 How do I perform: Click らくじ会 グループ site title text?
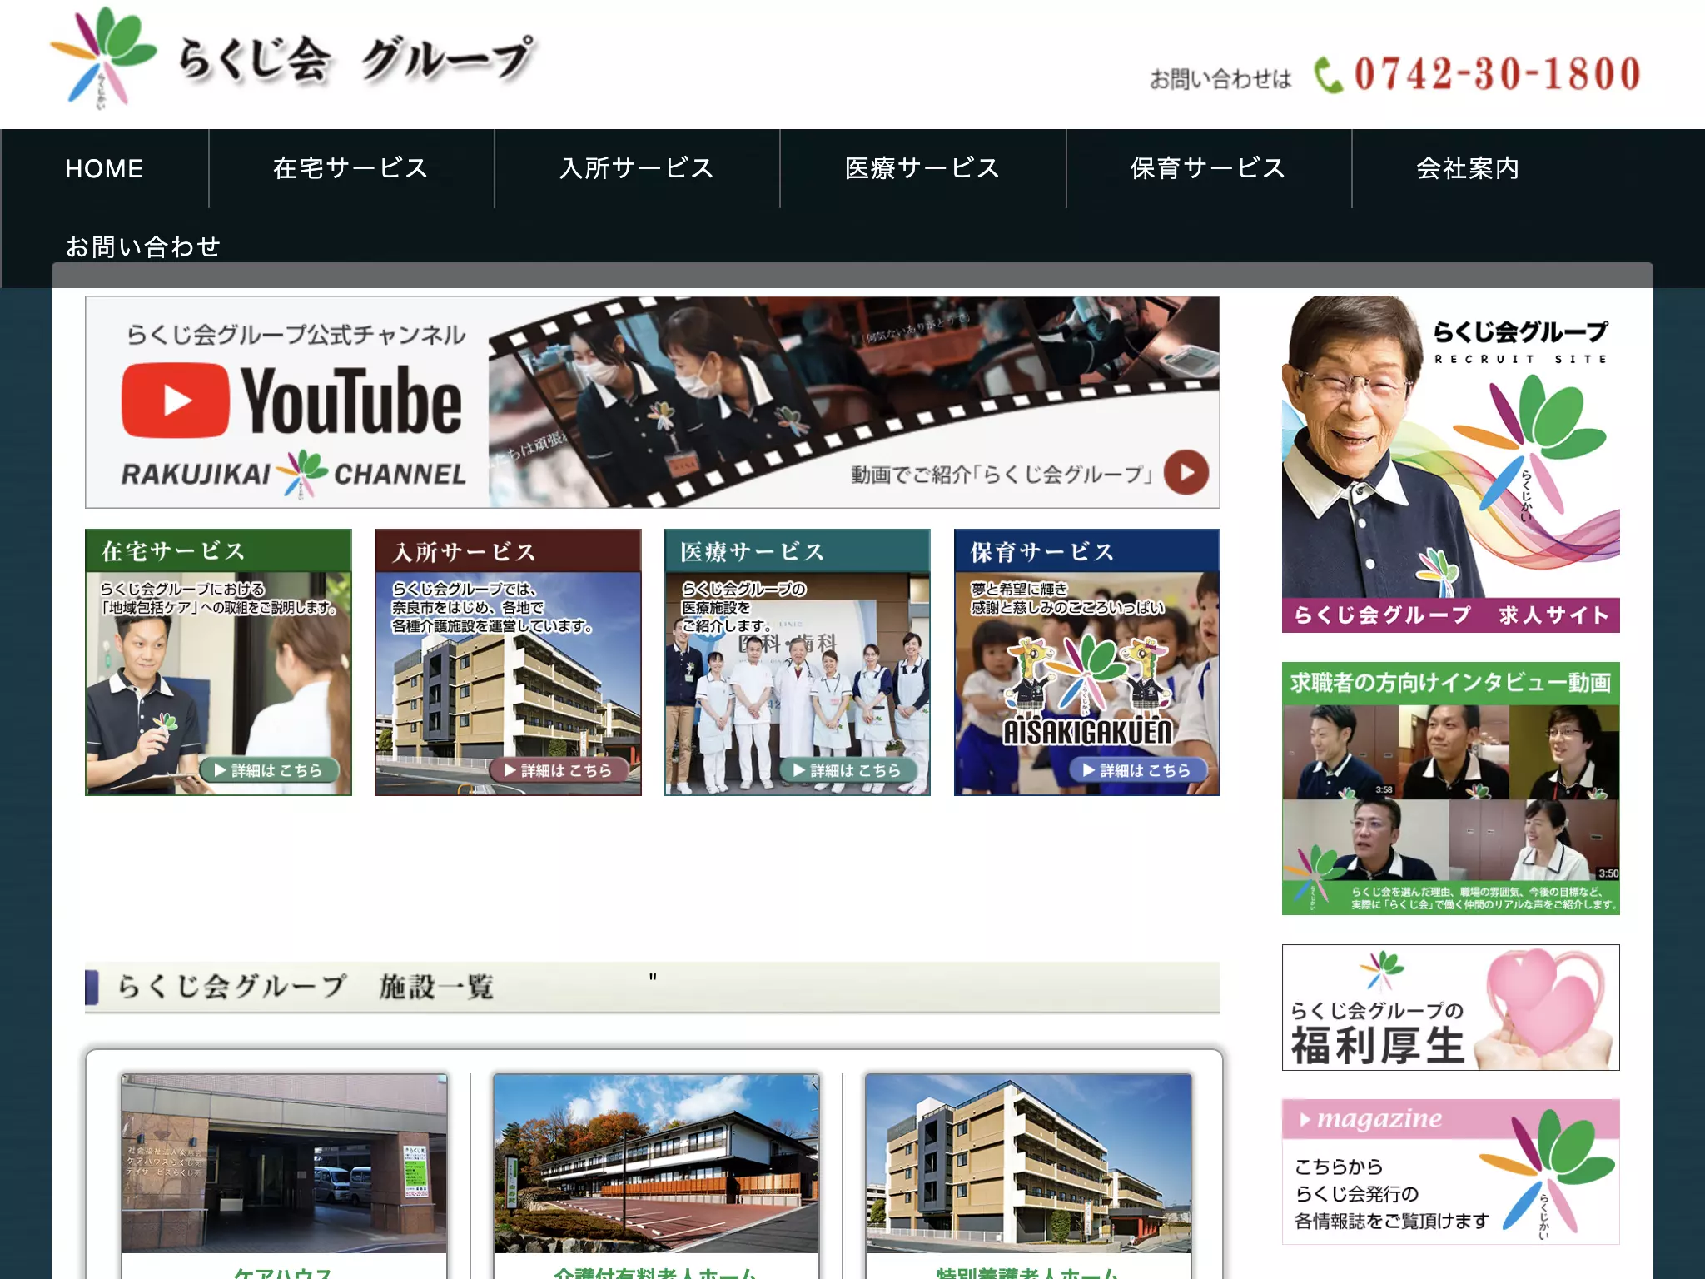(x=356, y=60)
